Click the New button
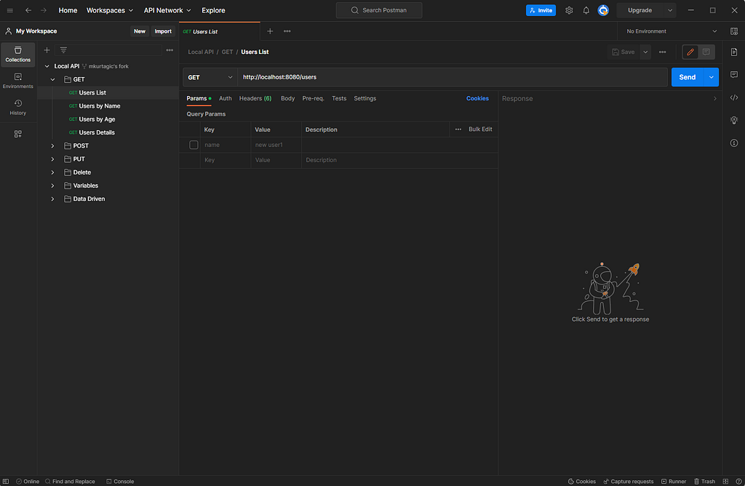This screenshot has width=745, height=486. [139, 31]
